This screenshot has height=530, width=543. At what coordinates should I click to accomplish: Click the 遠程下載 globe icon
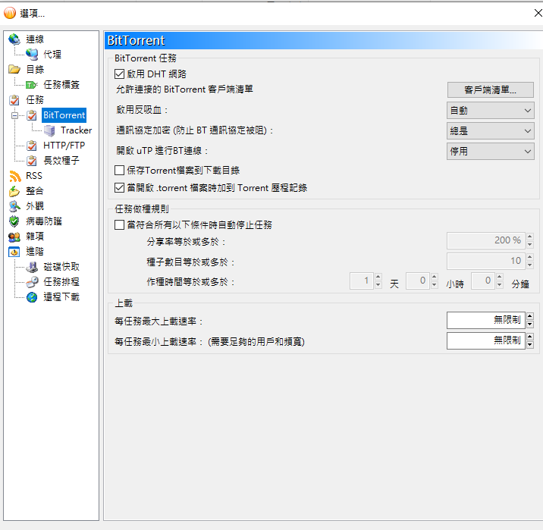coord(32,297)
